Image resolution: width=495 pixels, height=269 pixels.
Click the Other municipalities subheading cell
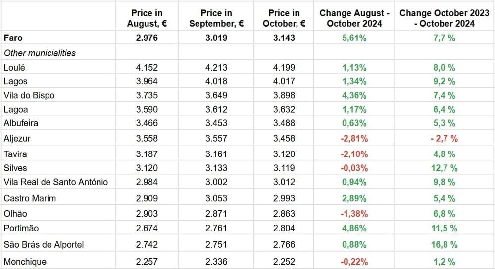(x=40, y=53)
